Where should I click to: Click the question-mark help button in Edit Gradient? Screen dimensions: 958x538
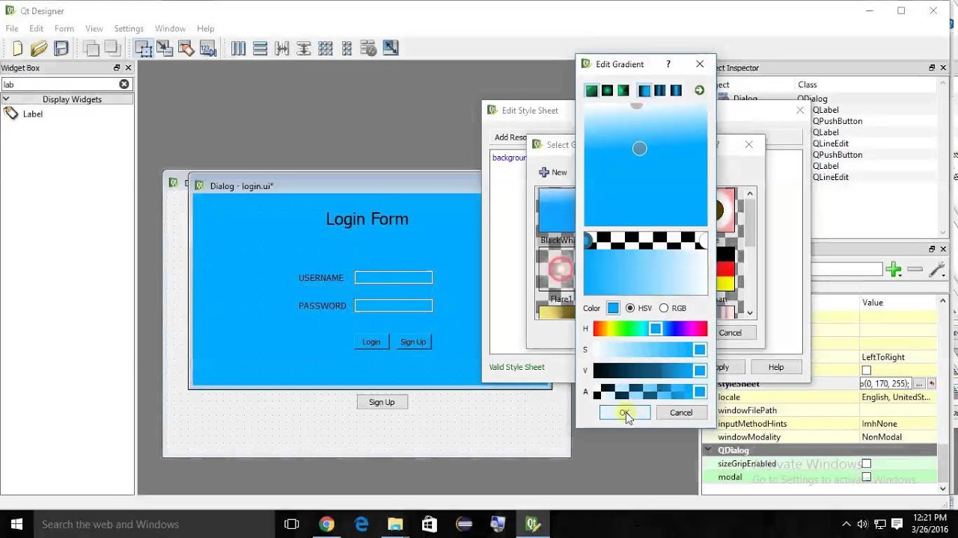tap(668, 64)
